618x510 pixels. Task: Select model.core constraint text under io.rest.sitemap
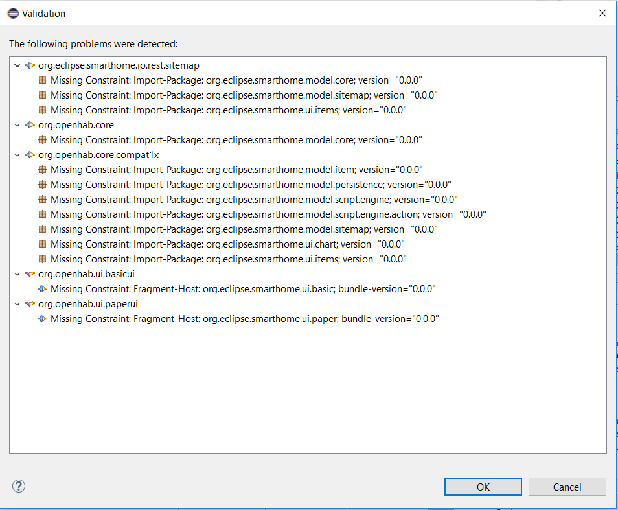pyautogui.click(x=236, y=80)
